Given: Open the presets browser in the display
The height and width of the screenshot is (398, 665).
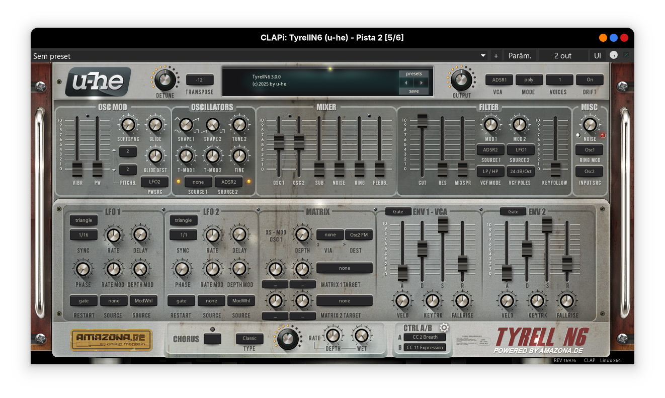Looking at the screenshot, I should point(414,73).
